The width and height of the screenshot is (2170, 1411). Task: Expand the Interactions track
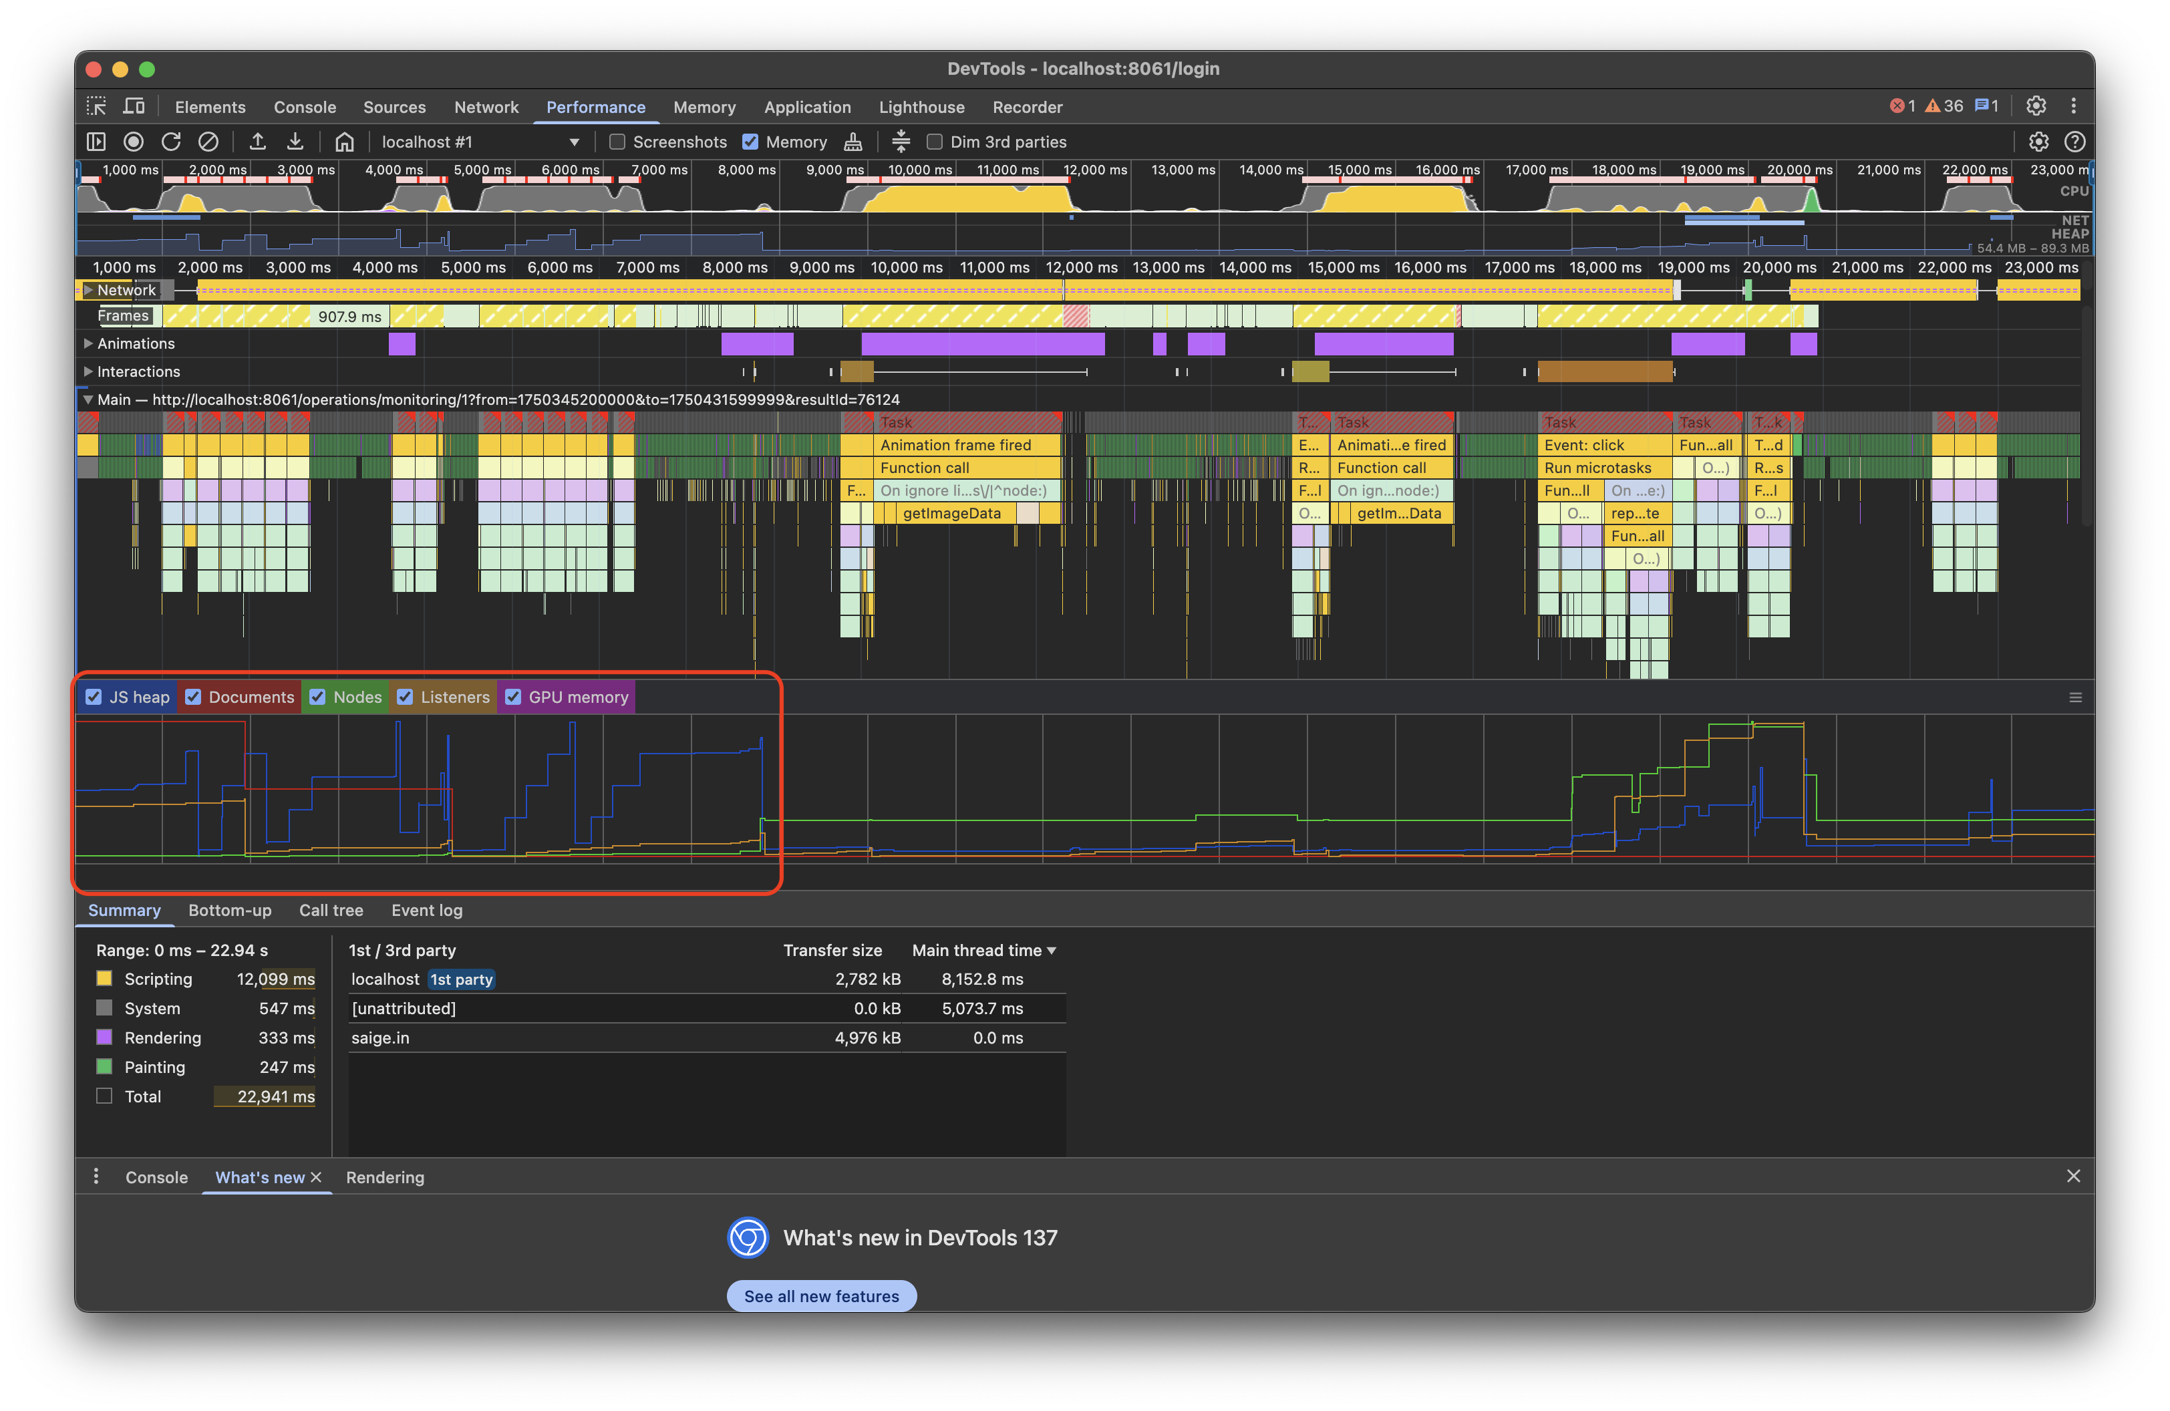click(88, 372)
